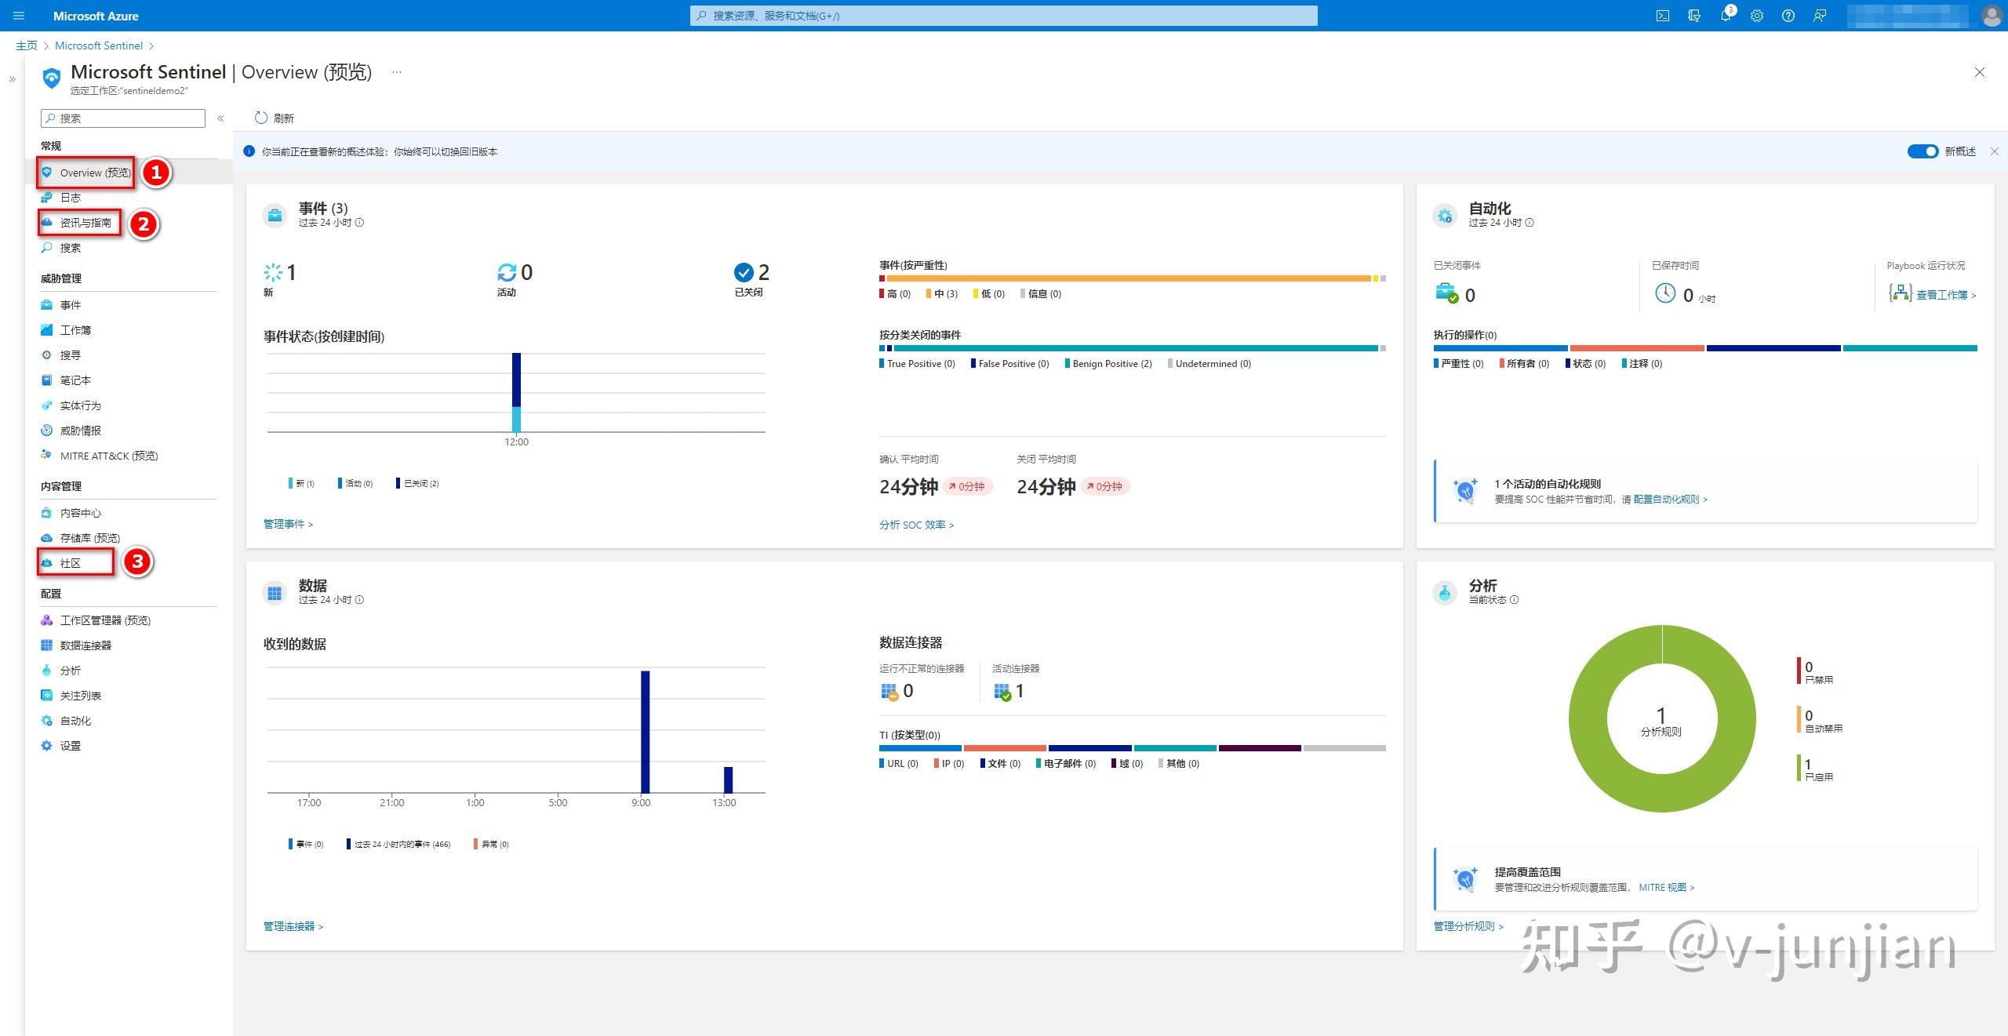Image resolution: width=2008 pixels, height=1036 pixels.
Task: Open the notifications bell icon
Action: [x=1725, y=16]
